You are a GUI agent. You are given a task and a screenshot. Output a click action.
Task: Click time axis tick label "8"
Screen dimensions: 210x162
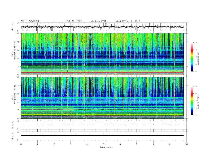pos(153,144)
